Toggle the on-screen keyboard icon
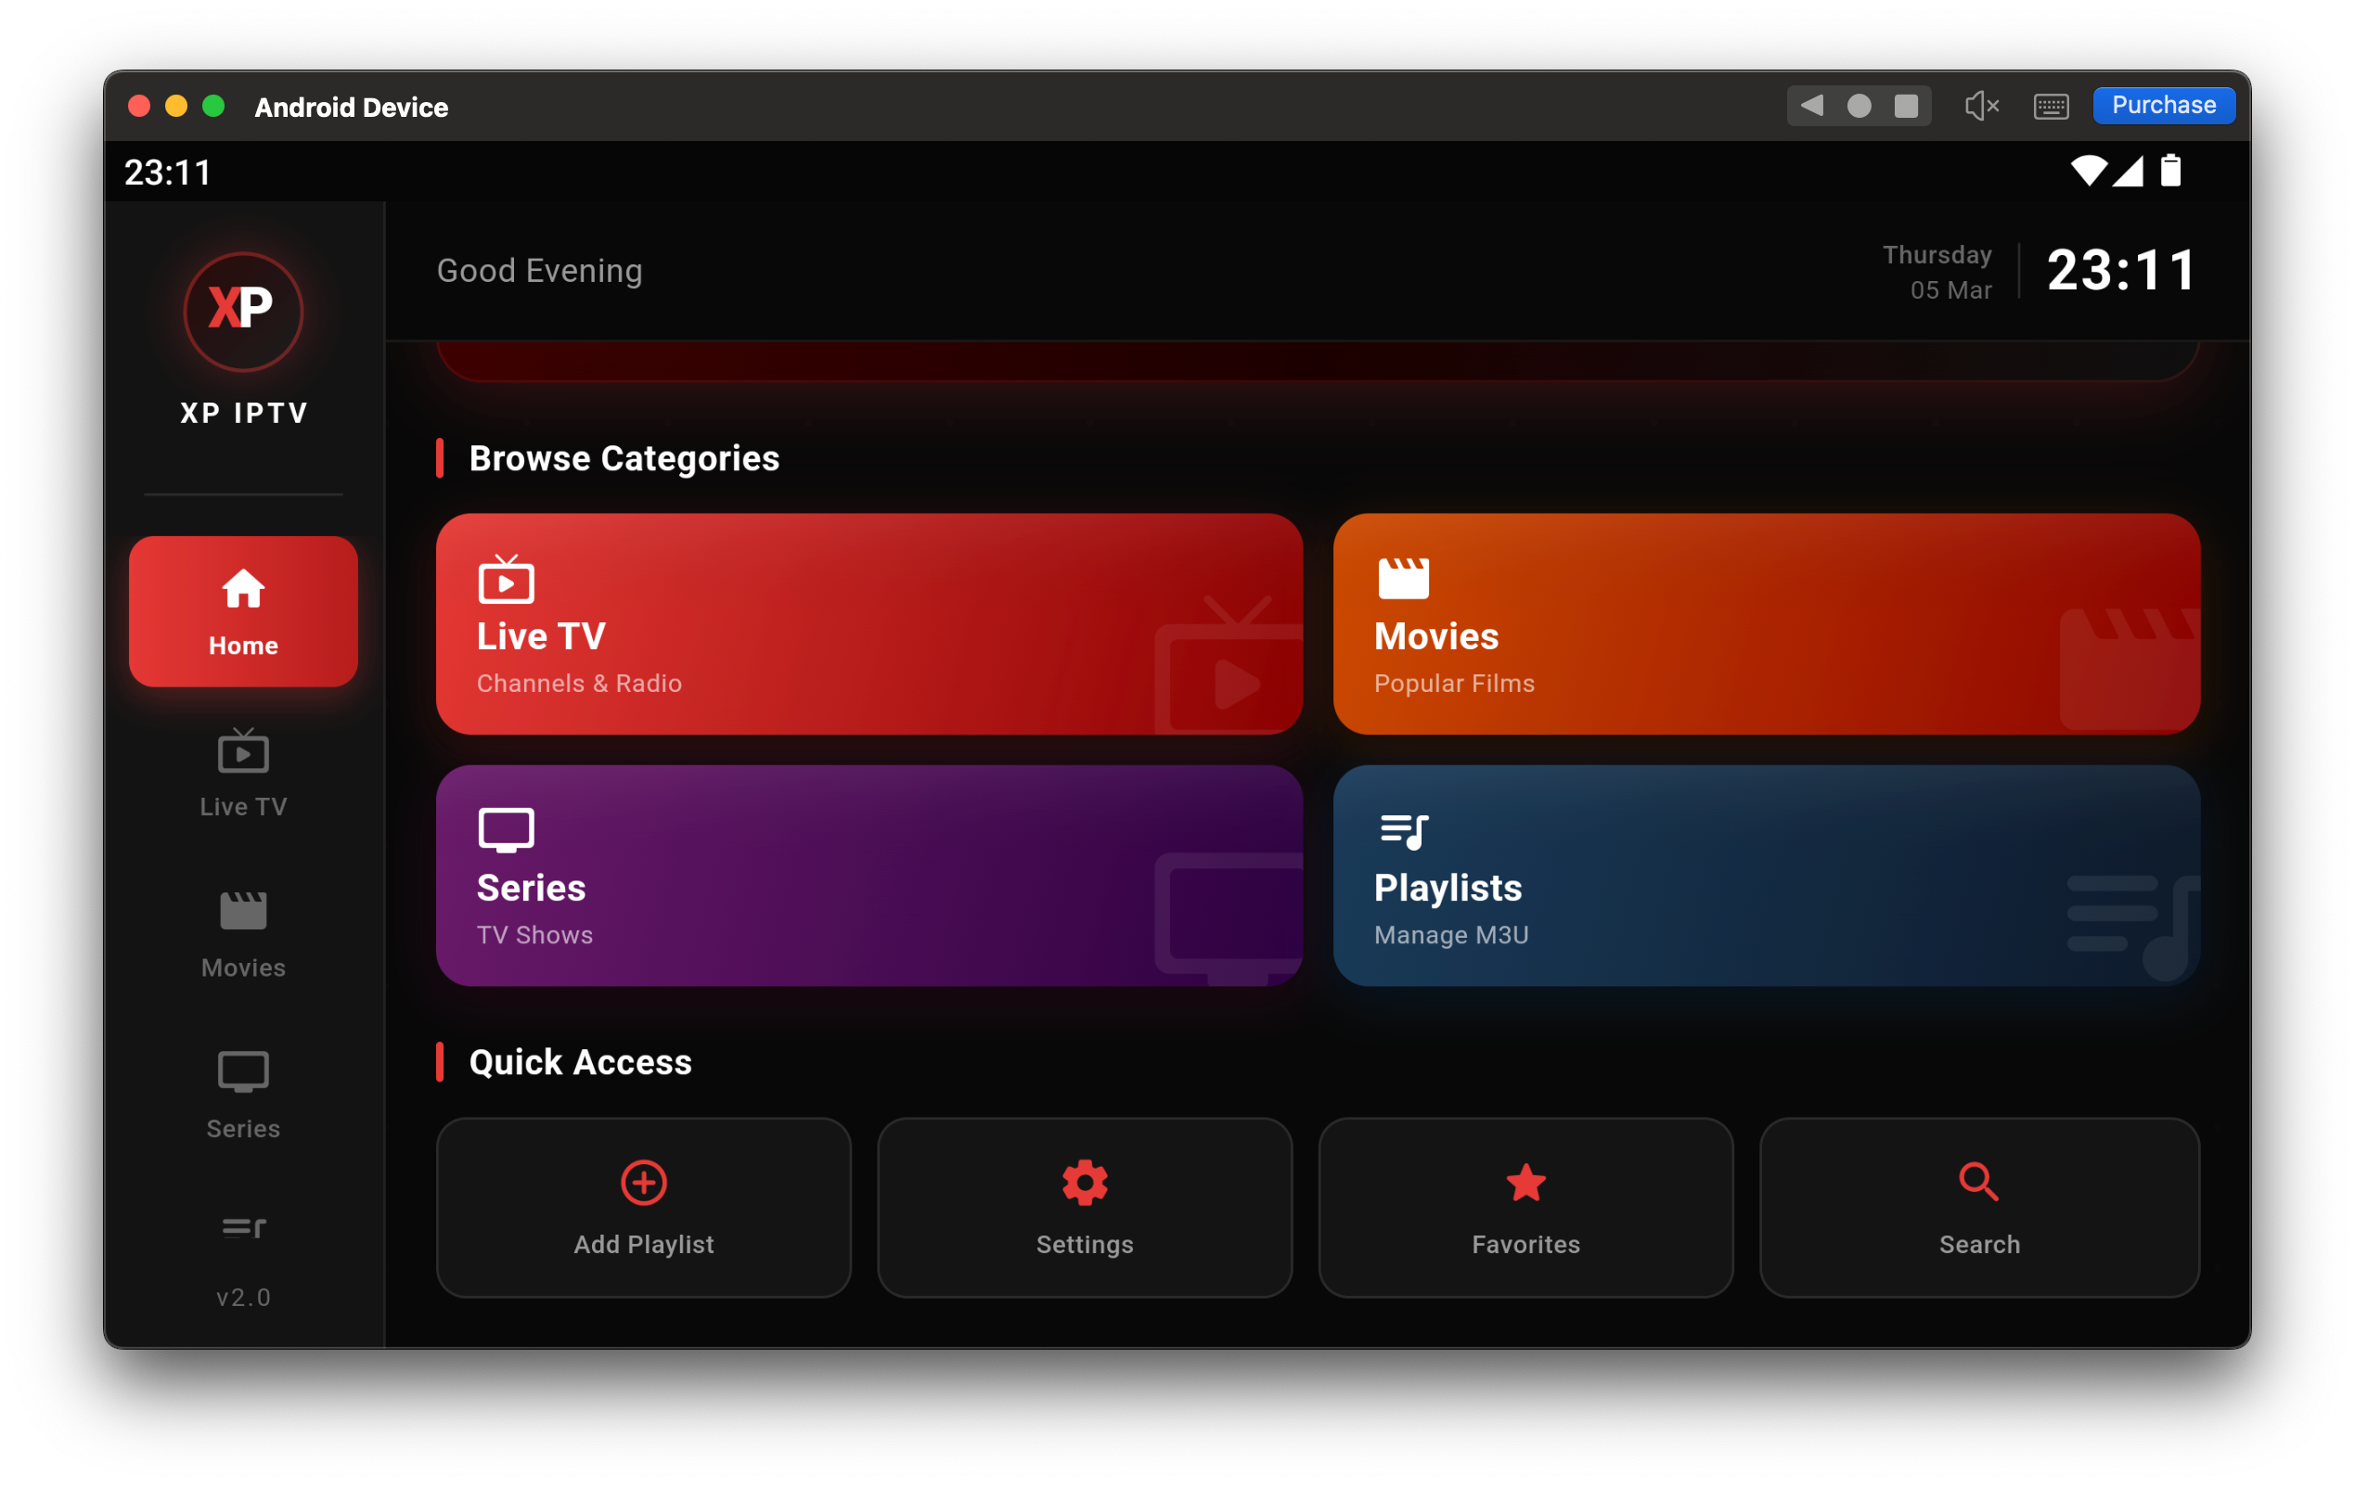2355x1486 pixels. click(x=2052, y=106)
